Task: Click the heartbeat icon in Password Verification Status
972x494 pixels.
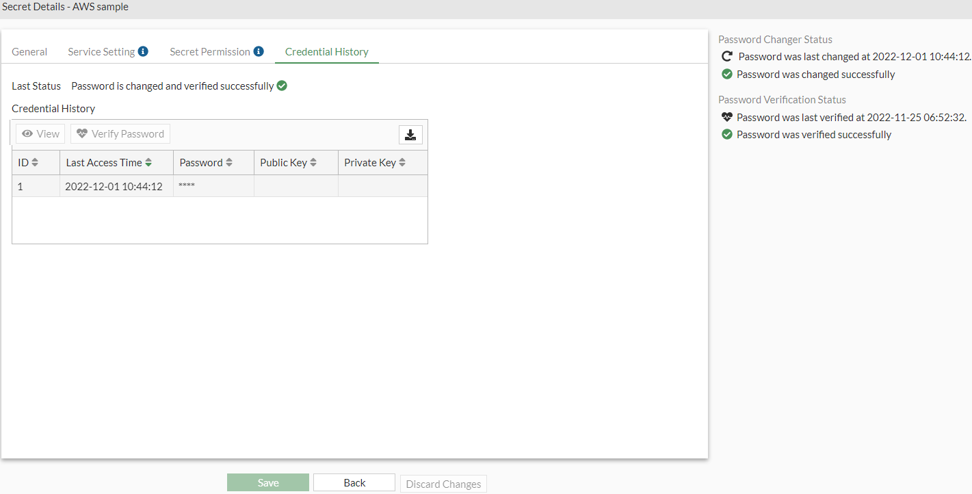Action: [727, 118]
